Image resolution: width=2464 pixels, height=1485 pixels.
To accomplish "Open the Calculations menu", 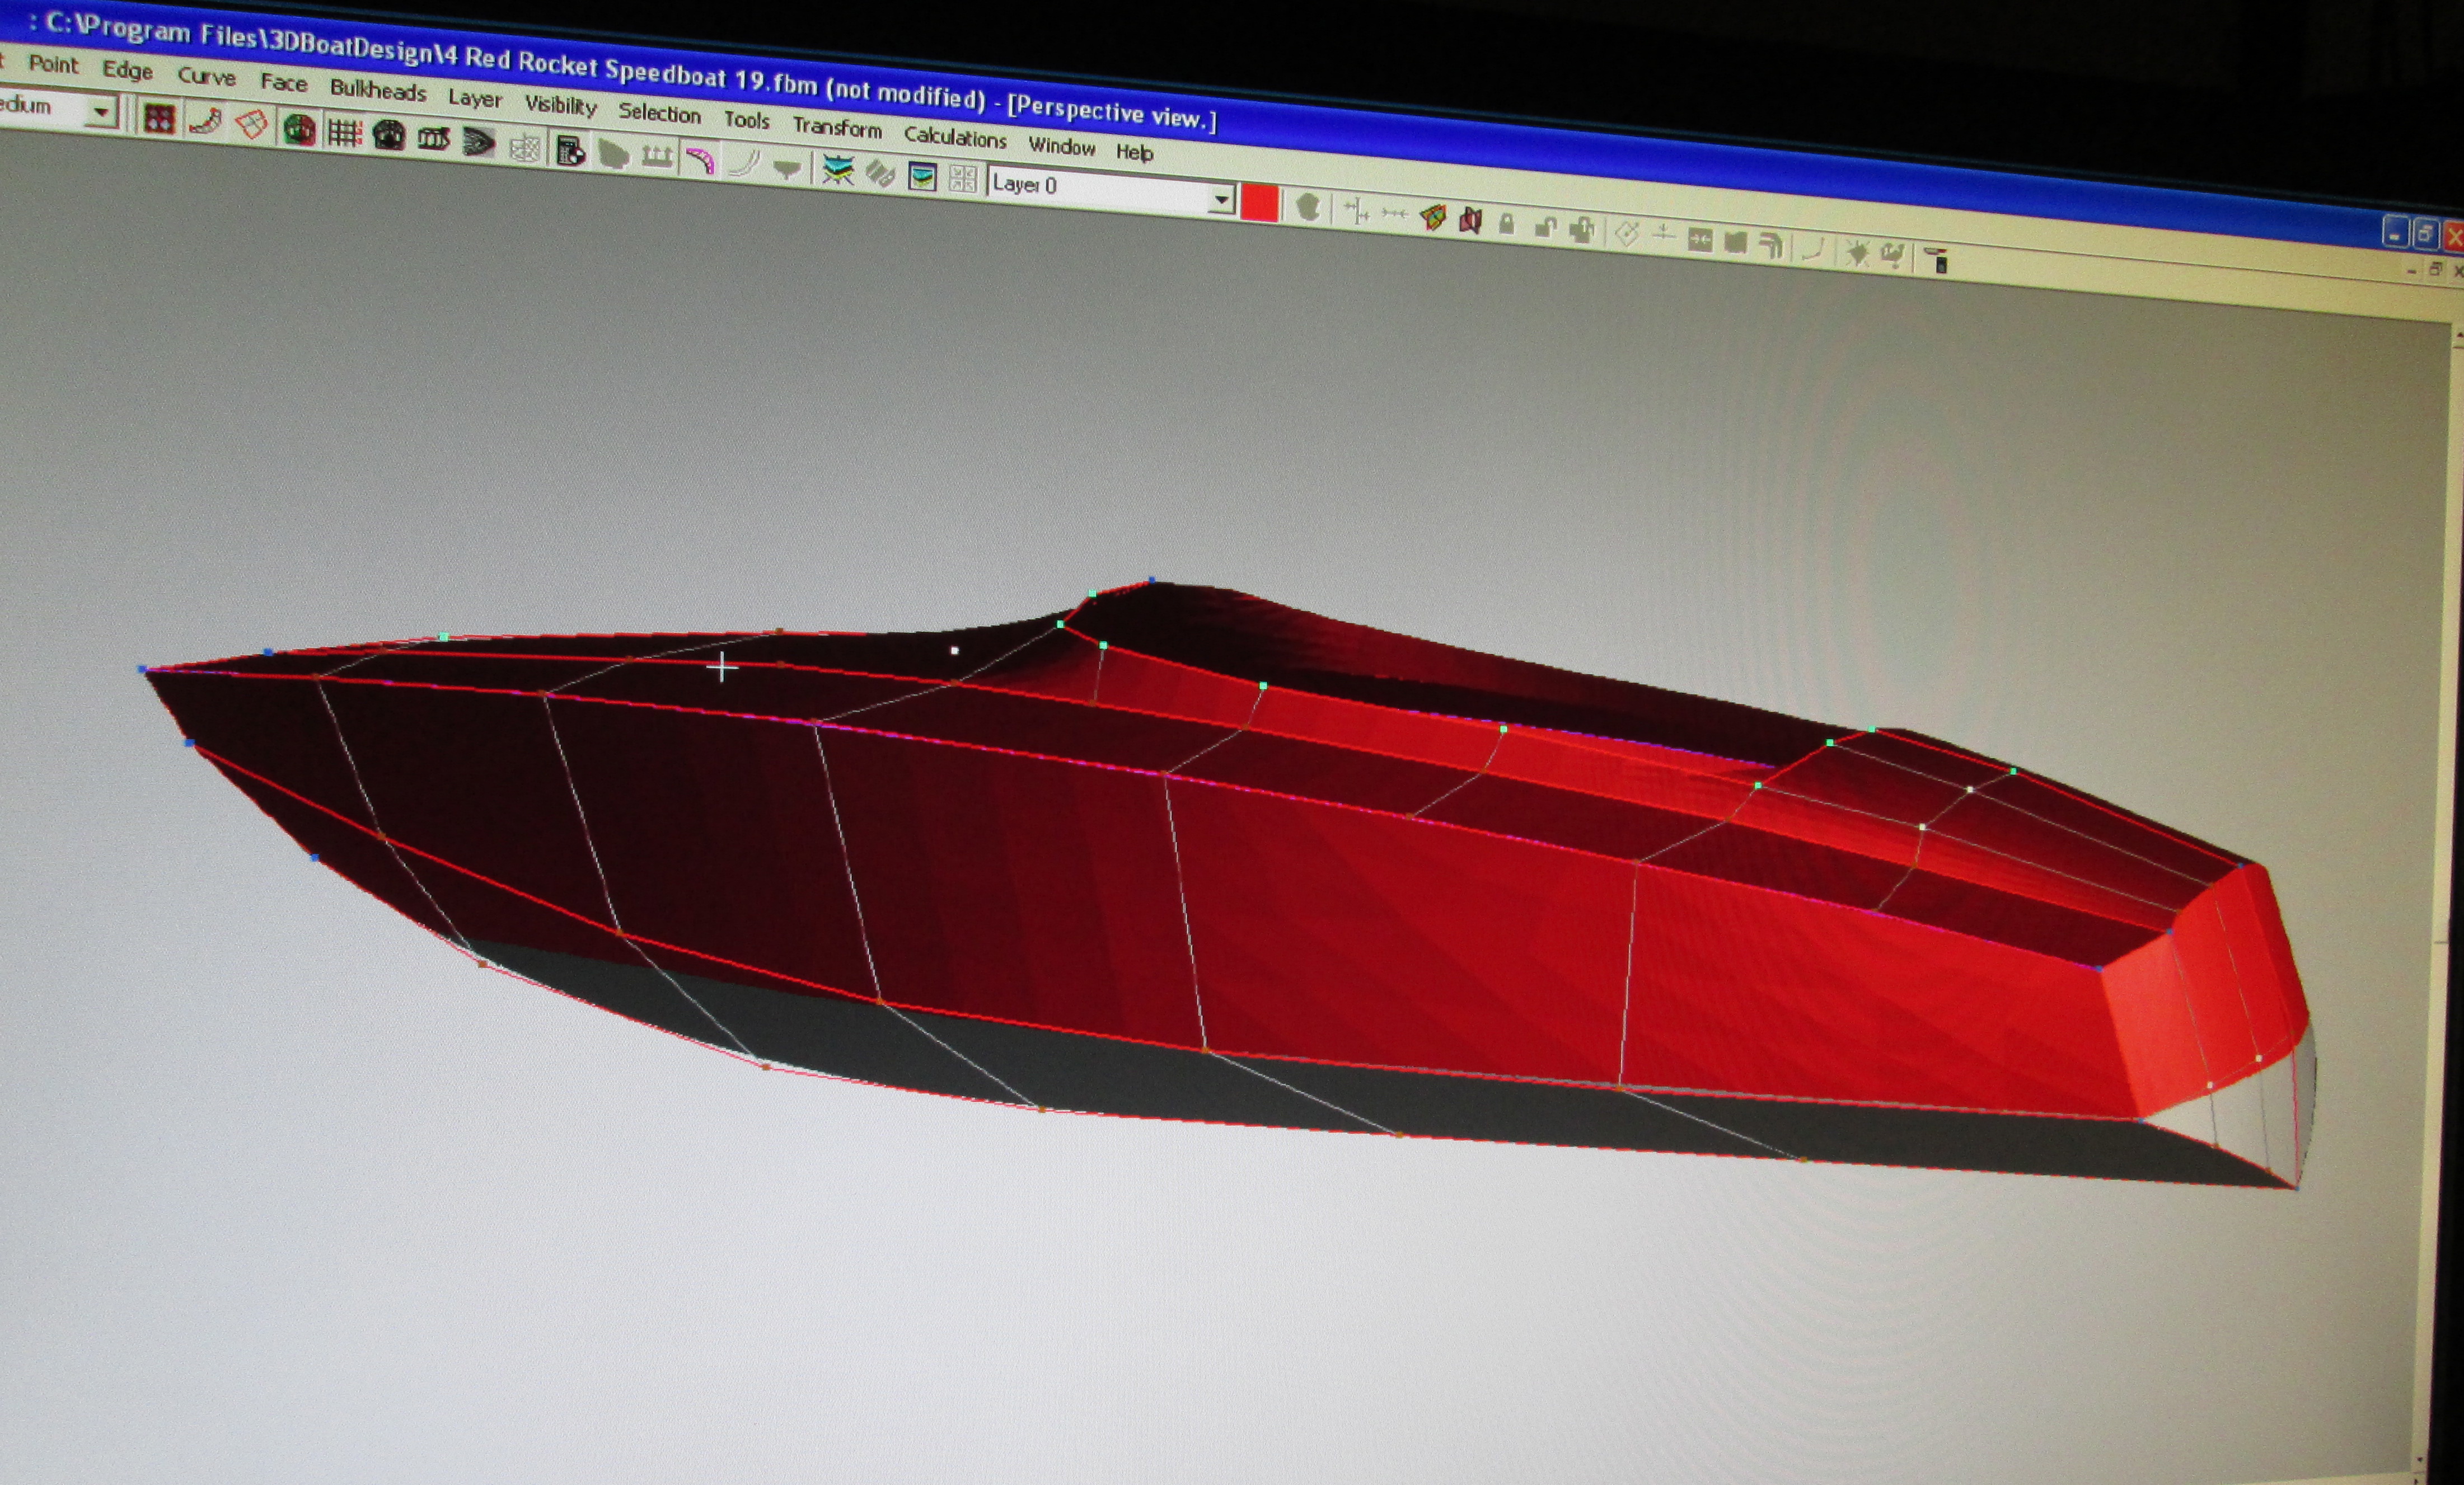I will [x=955, y=137].
